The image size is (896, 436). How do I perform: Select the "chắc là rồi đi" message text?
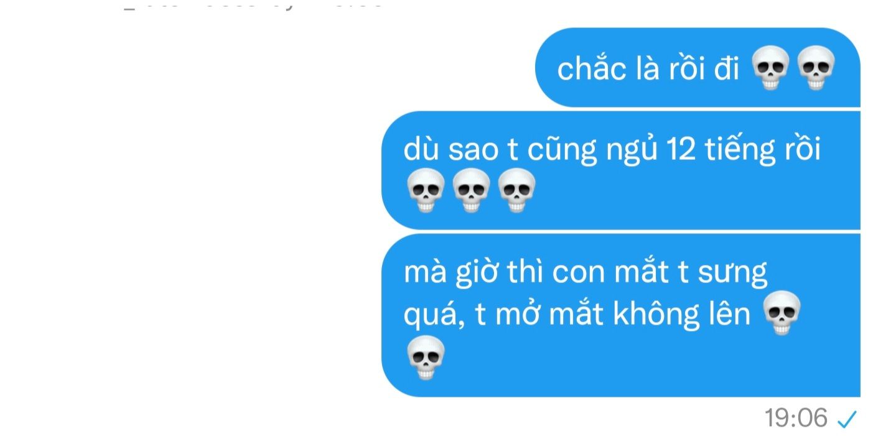[648, 70]
